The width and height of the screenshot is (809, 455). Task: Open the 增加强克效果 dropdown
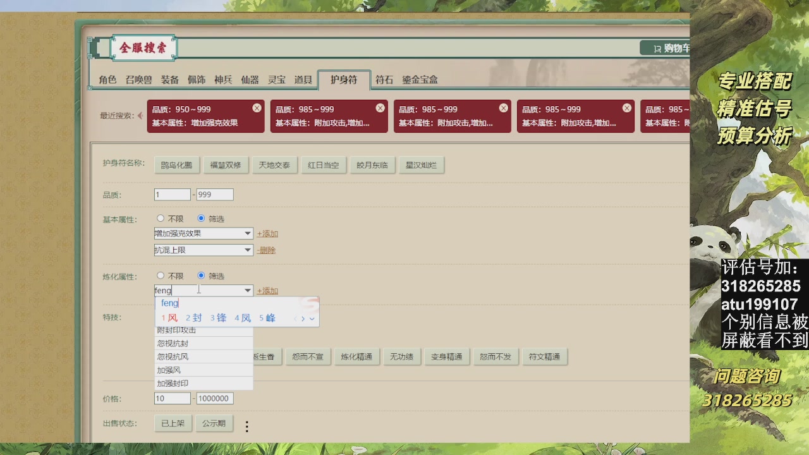204,234
